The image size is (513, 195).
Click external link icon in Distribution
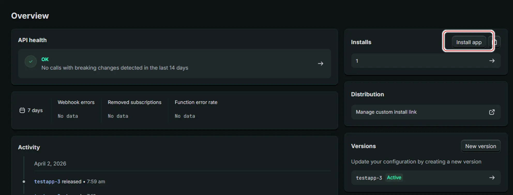pyautogui.click(x=492, y=112)
